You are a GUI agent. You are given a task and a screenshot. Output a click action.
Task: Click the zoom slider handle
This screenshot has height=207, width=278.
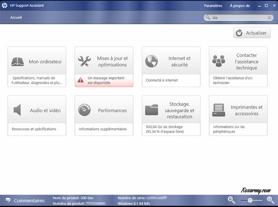(x=250, y=200)
